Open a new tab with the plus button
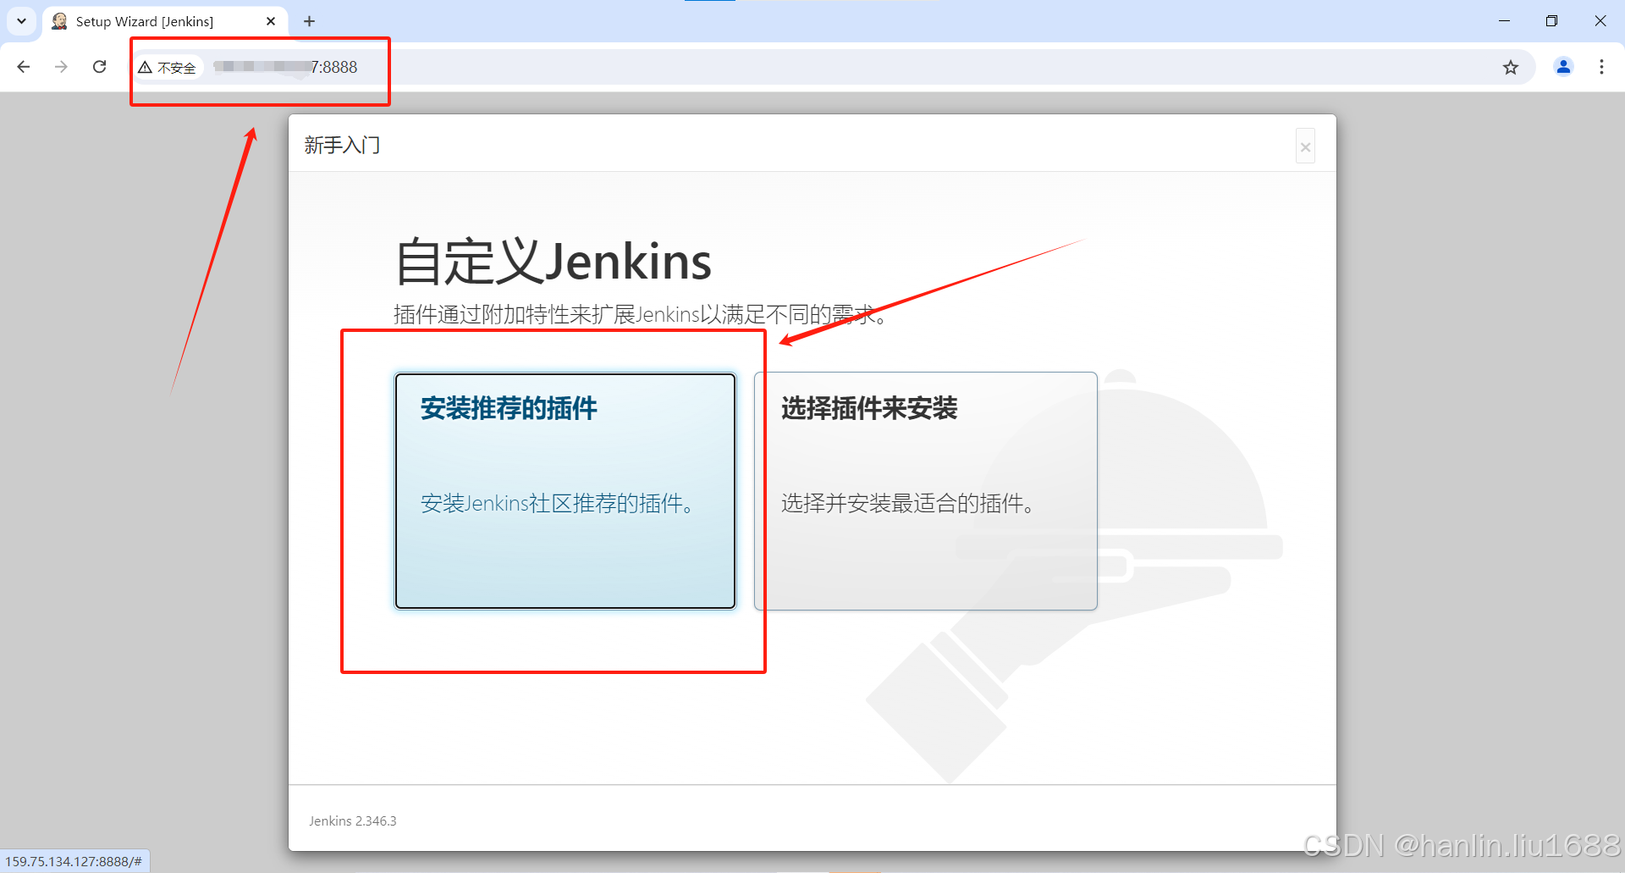Screen dimensions: 1625x873 point(309,21)
